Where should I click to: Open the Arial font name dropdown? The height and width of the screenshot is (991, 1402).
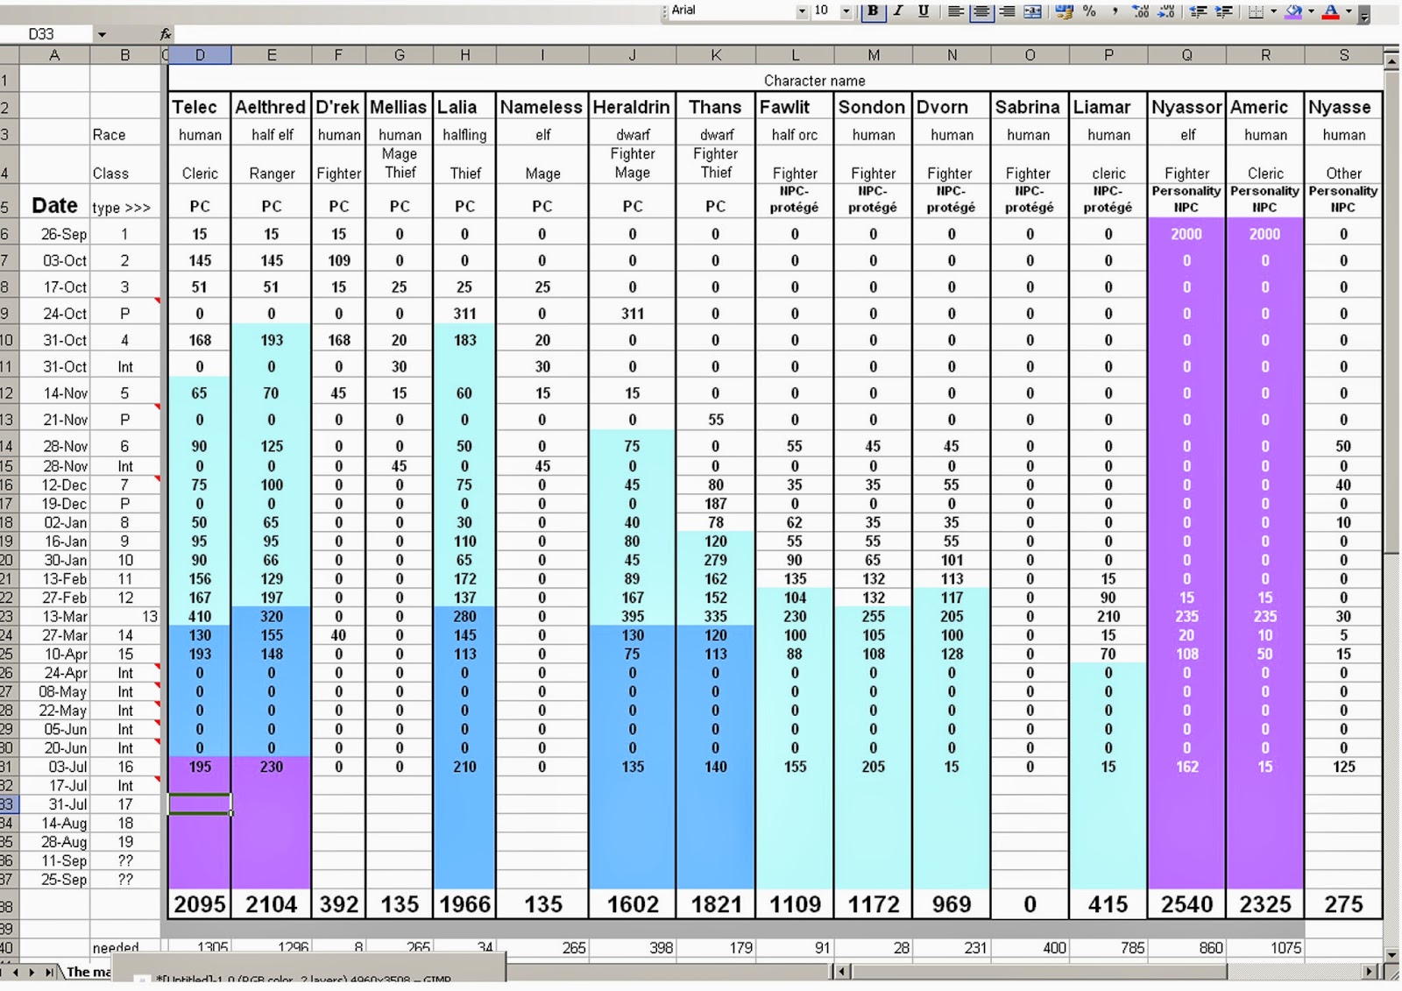[x=802, y=11]
